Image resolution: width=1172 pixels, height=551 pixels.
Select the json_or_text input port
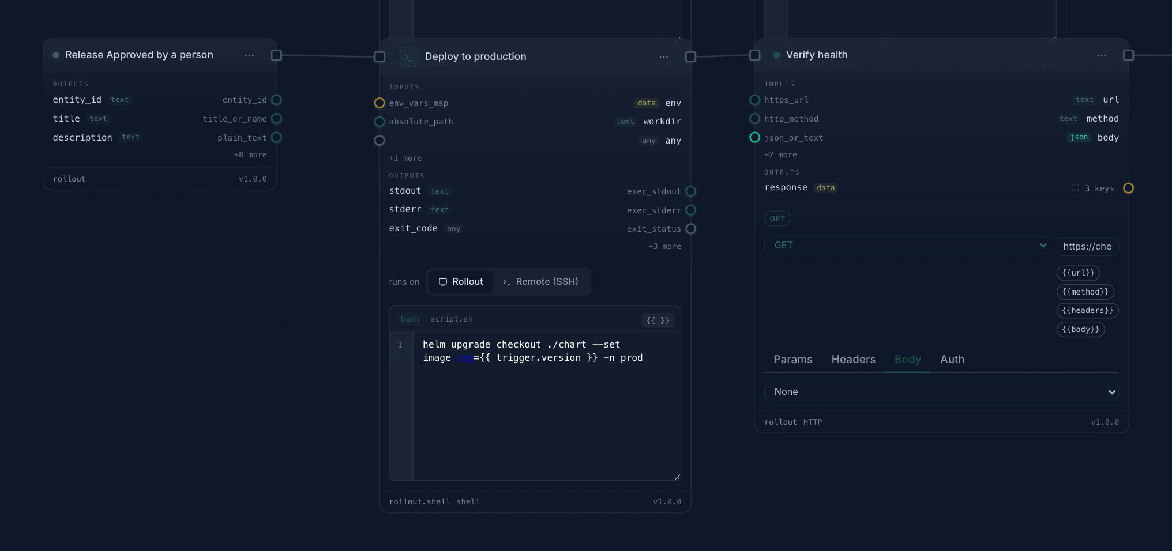pos(754,137)
